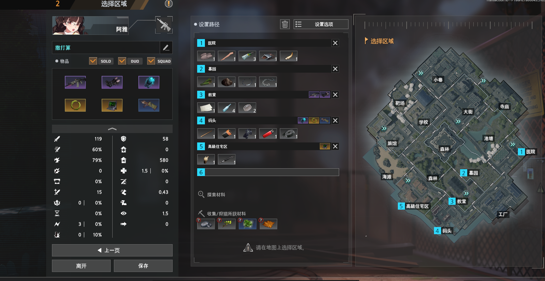Toggle the SOLO checkbox
545x281 pixels.
(x=93, y=61)
